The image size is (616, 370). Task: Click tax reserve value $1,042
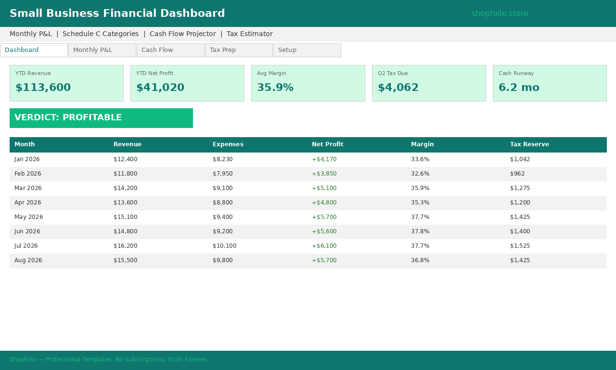(520, 159)
